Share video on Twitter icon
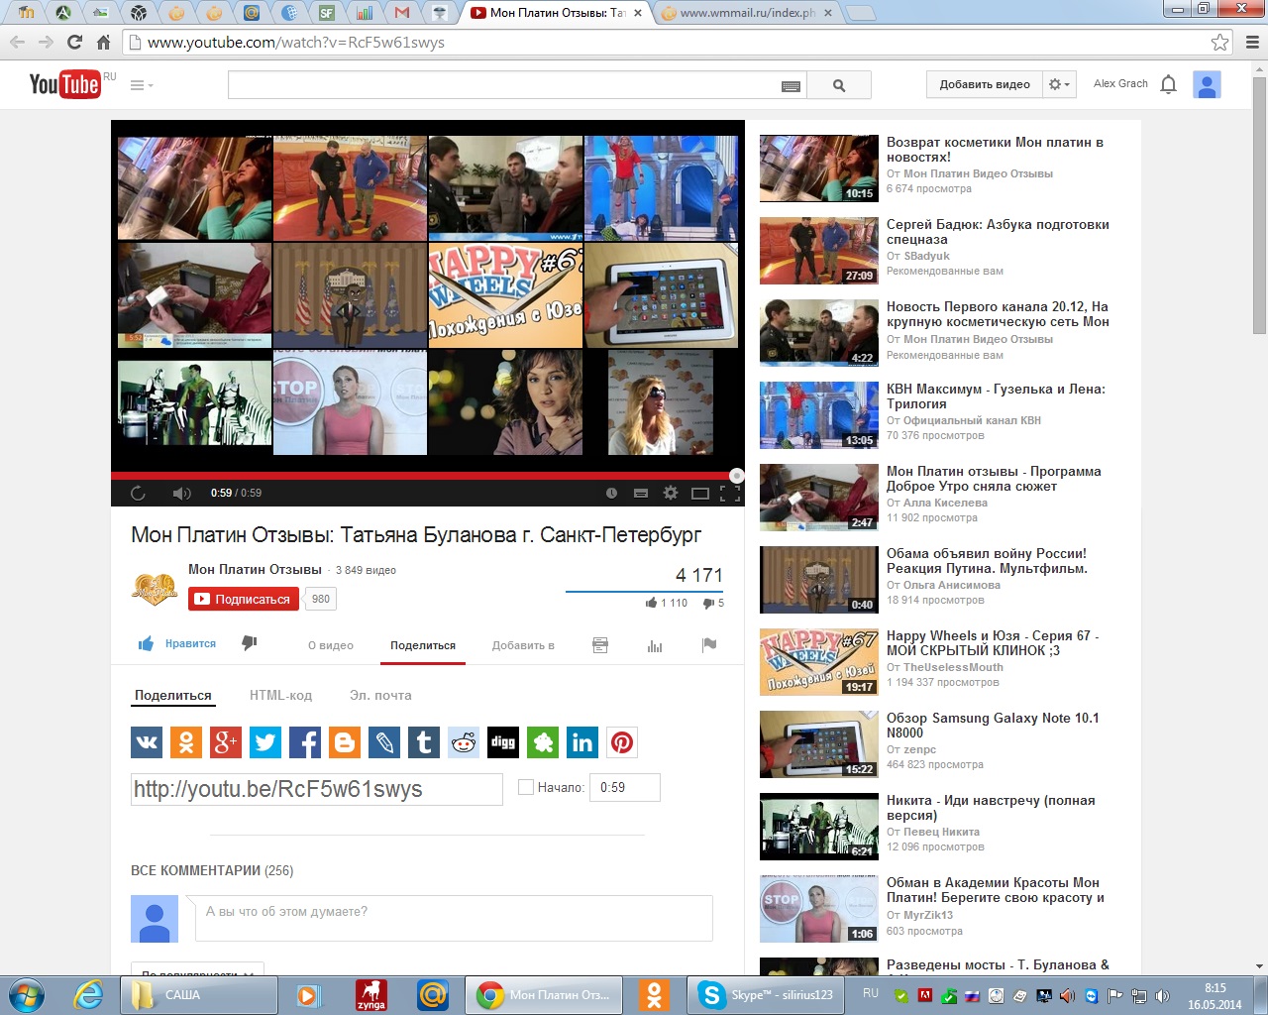Screen dimensions: 1268x1015 click(x=265, y=742)
